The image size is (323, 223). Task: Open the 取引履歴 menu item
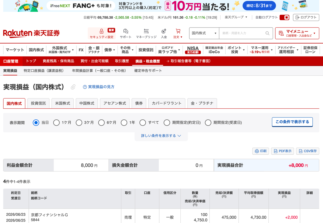(x=122, y=61)
